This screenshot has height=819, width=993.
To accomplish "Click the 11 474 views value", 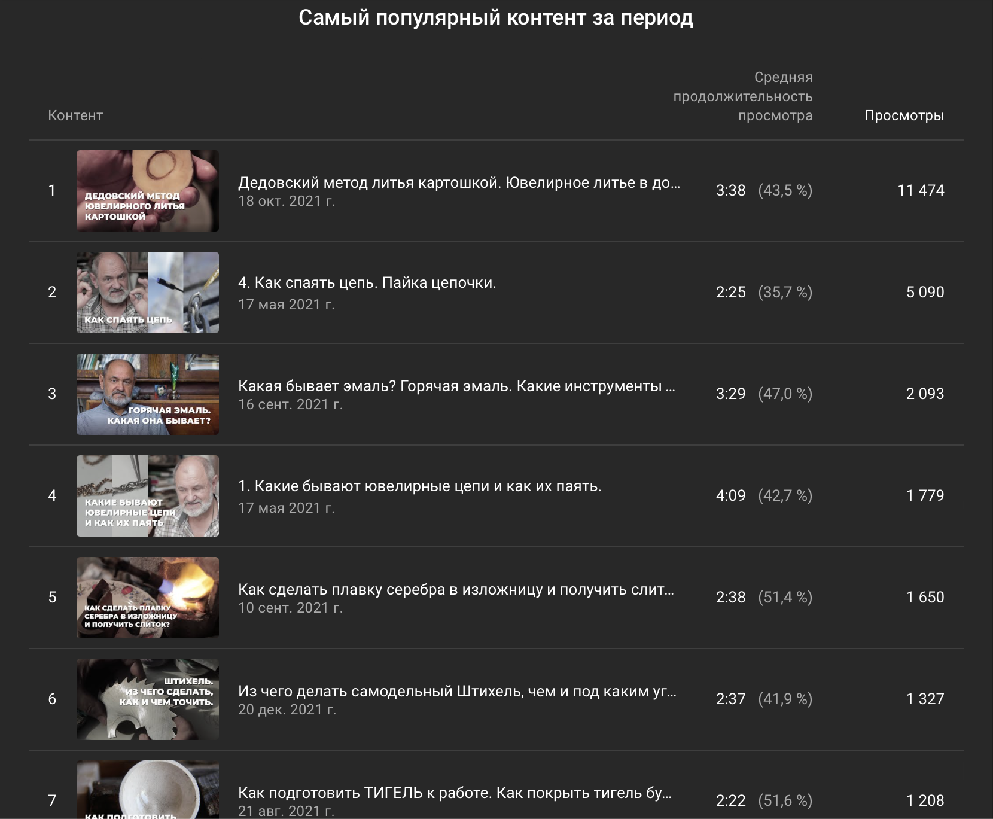I will (x=921, y=190).
